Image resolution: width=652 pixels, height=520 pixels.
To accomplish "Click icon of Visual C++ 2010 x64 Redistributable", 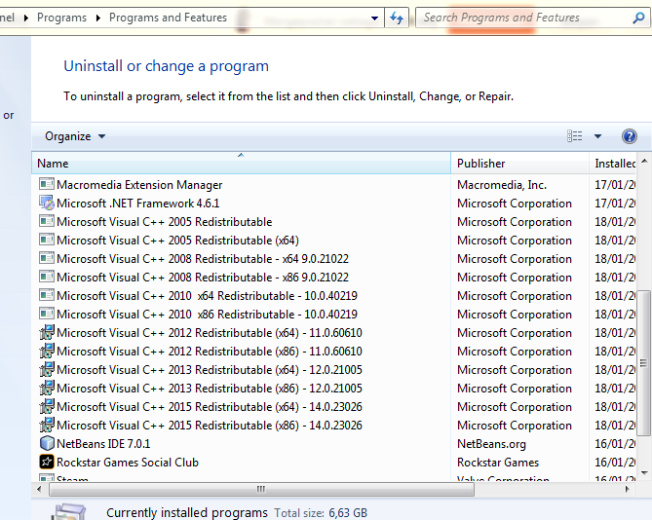I will click(x=47, y=295).
